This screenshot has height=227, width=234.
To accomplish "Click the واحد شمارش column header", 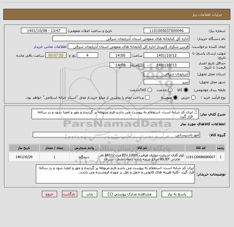I will pyautogui.click(x=84, y=148).
